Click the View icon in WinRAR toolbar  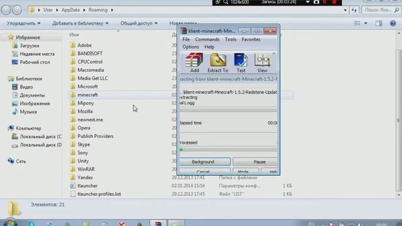(x=262, y=63)
